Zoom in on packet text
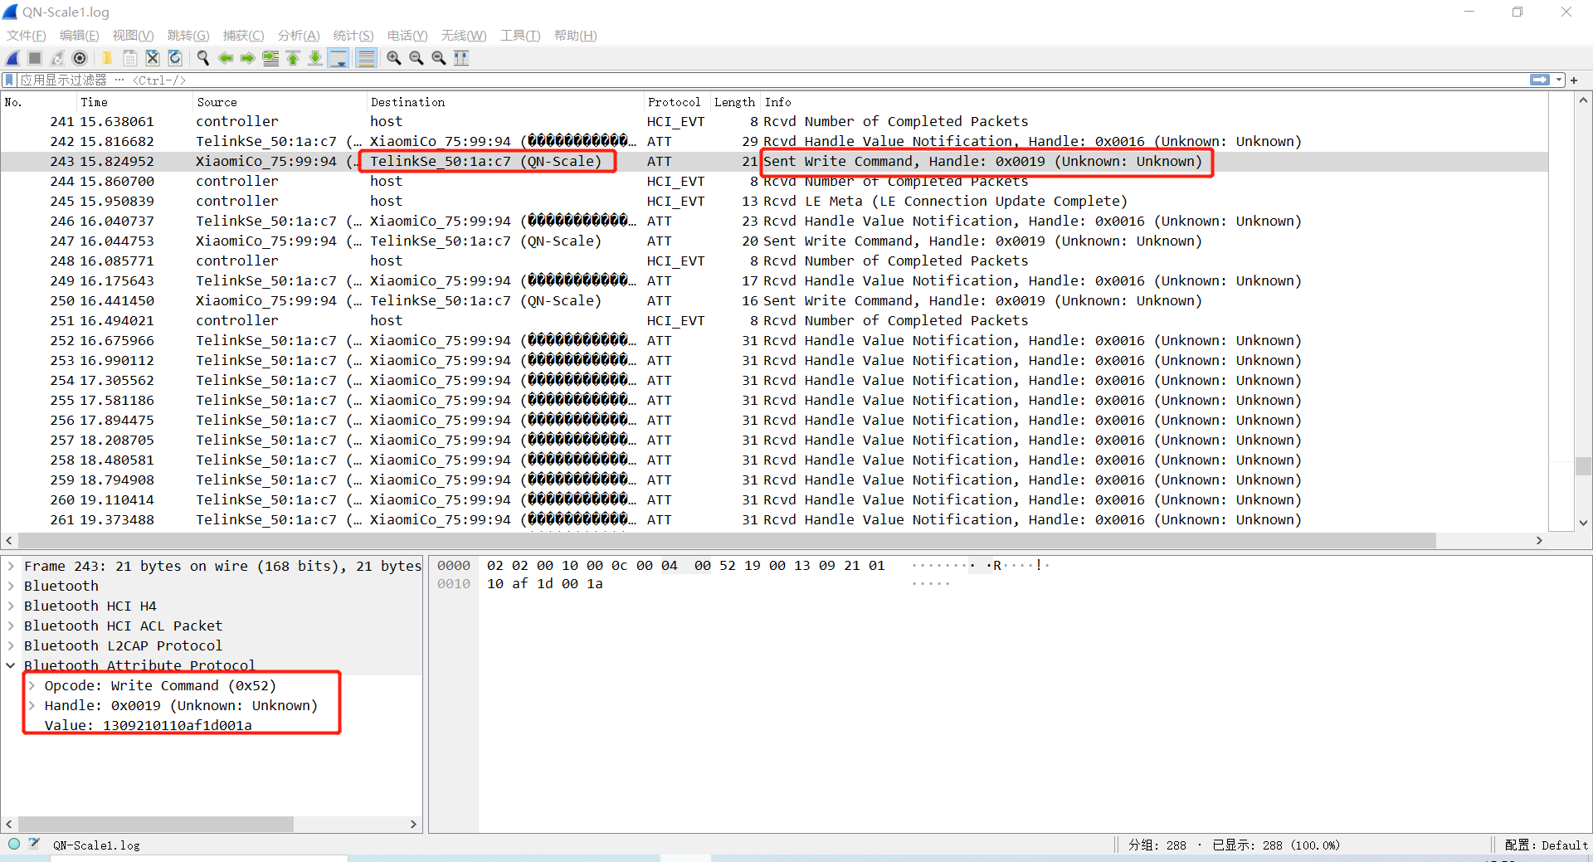The width and height of the screenshot is (1593, 862). pos(394,58)
